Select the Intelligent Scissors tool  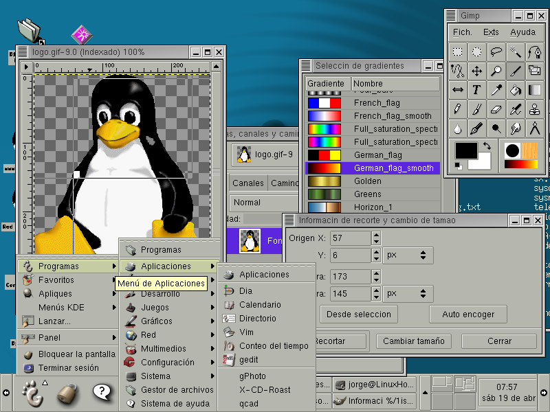pyautogui.click(x=457, y=71)
